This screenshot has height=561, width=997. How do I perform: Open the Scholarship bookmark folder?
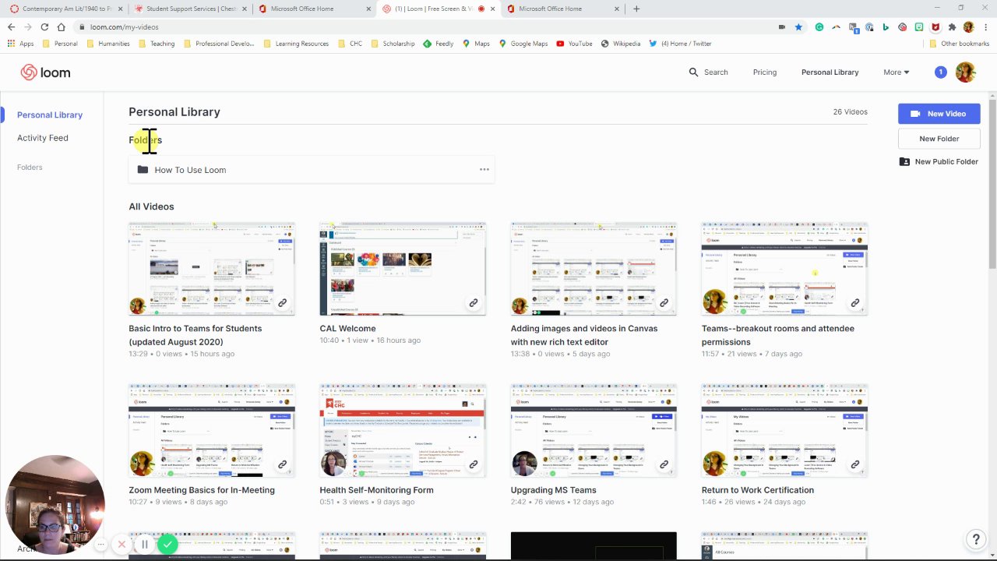point(393,44)
